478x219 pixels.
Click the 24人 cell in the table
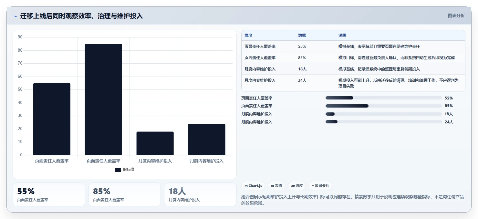302,80
